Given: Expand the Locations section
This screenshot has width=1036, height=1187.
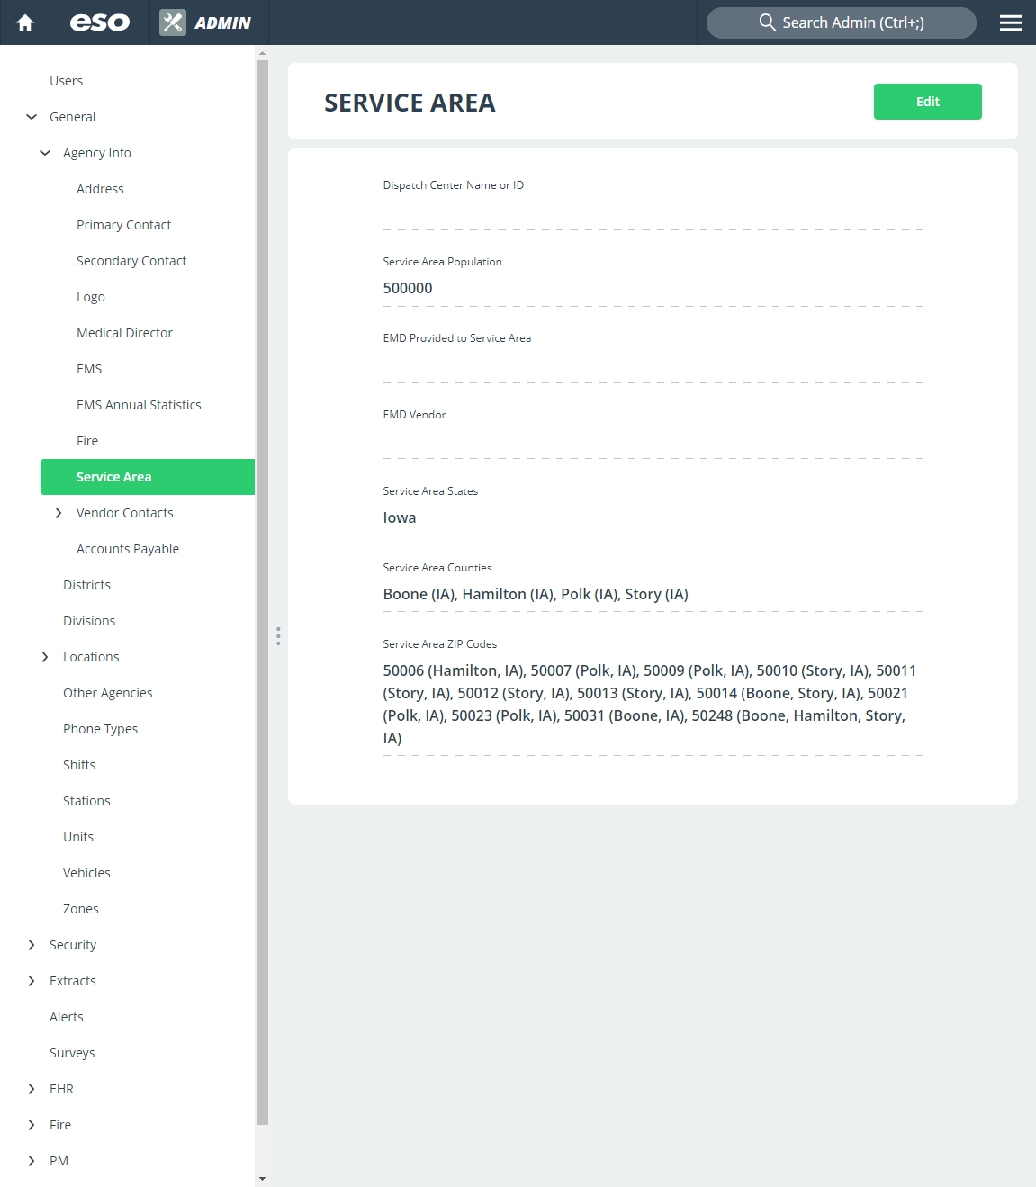Looking at the screenshot, I should (x=45, y=656).
